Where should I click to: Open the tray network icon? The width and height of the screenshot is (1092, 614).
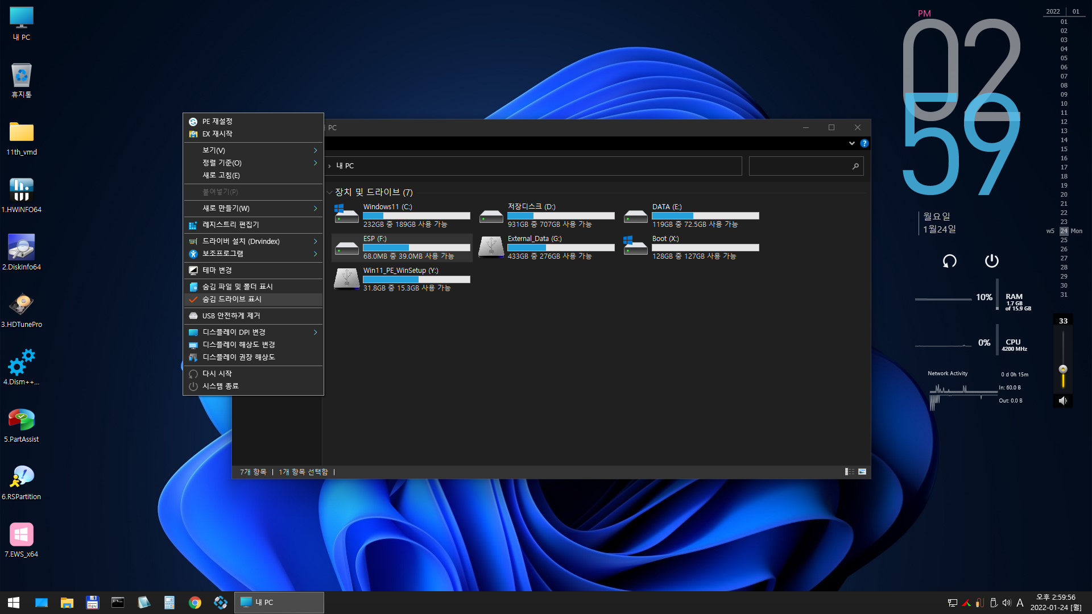953,603
